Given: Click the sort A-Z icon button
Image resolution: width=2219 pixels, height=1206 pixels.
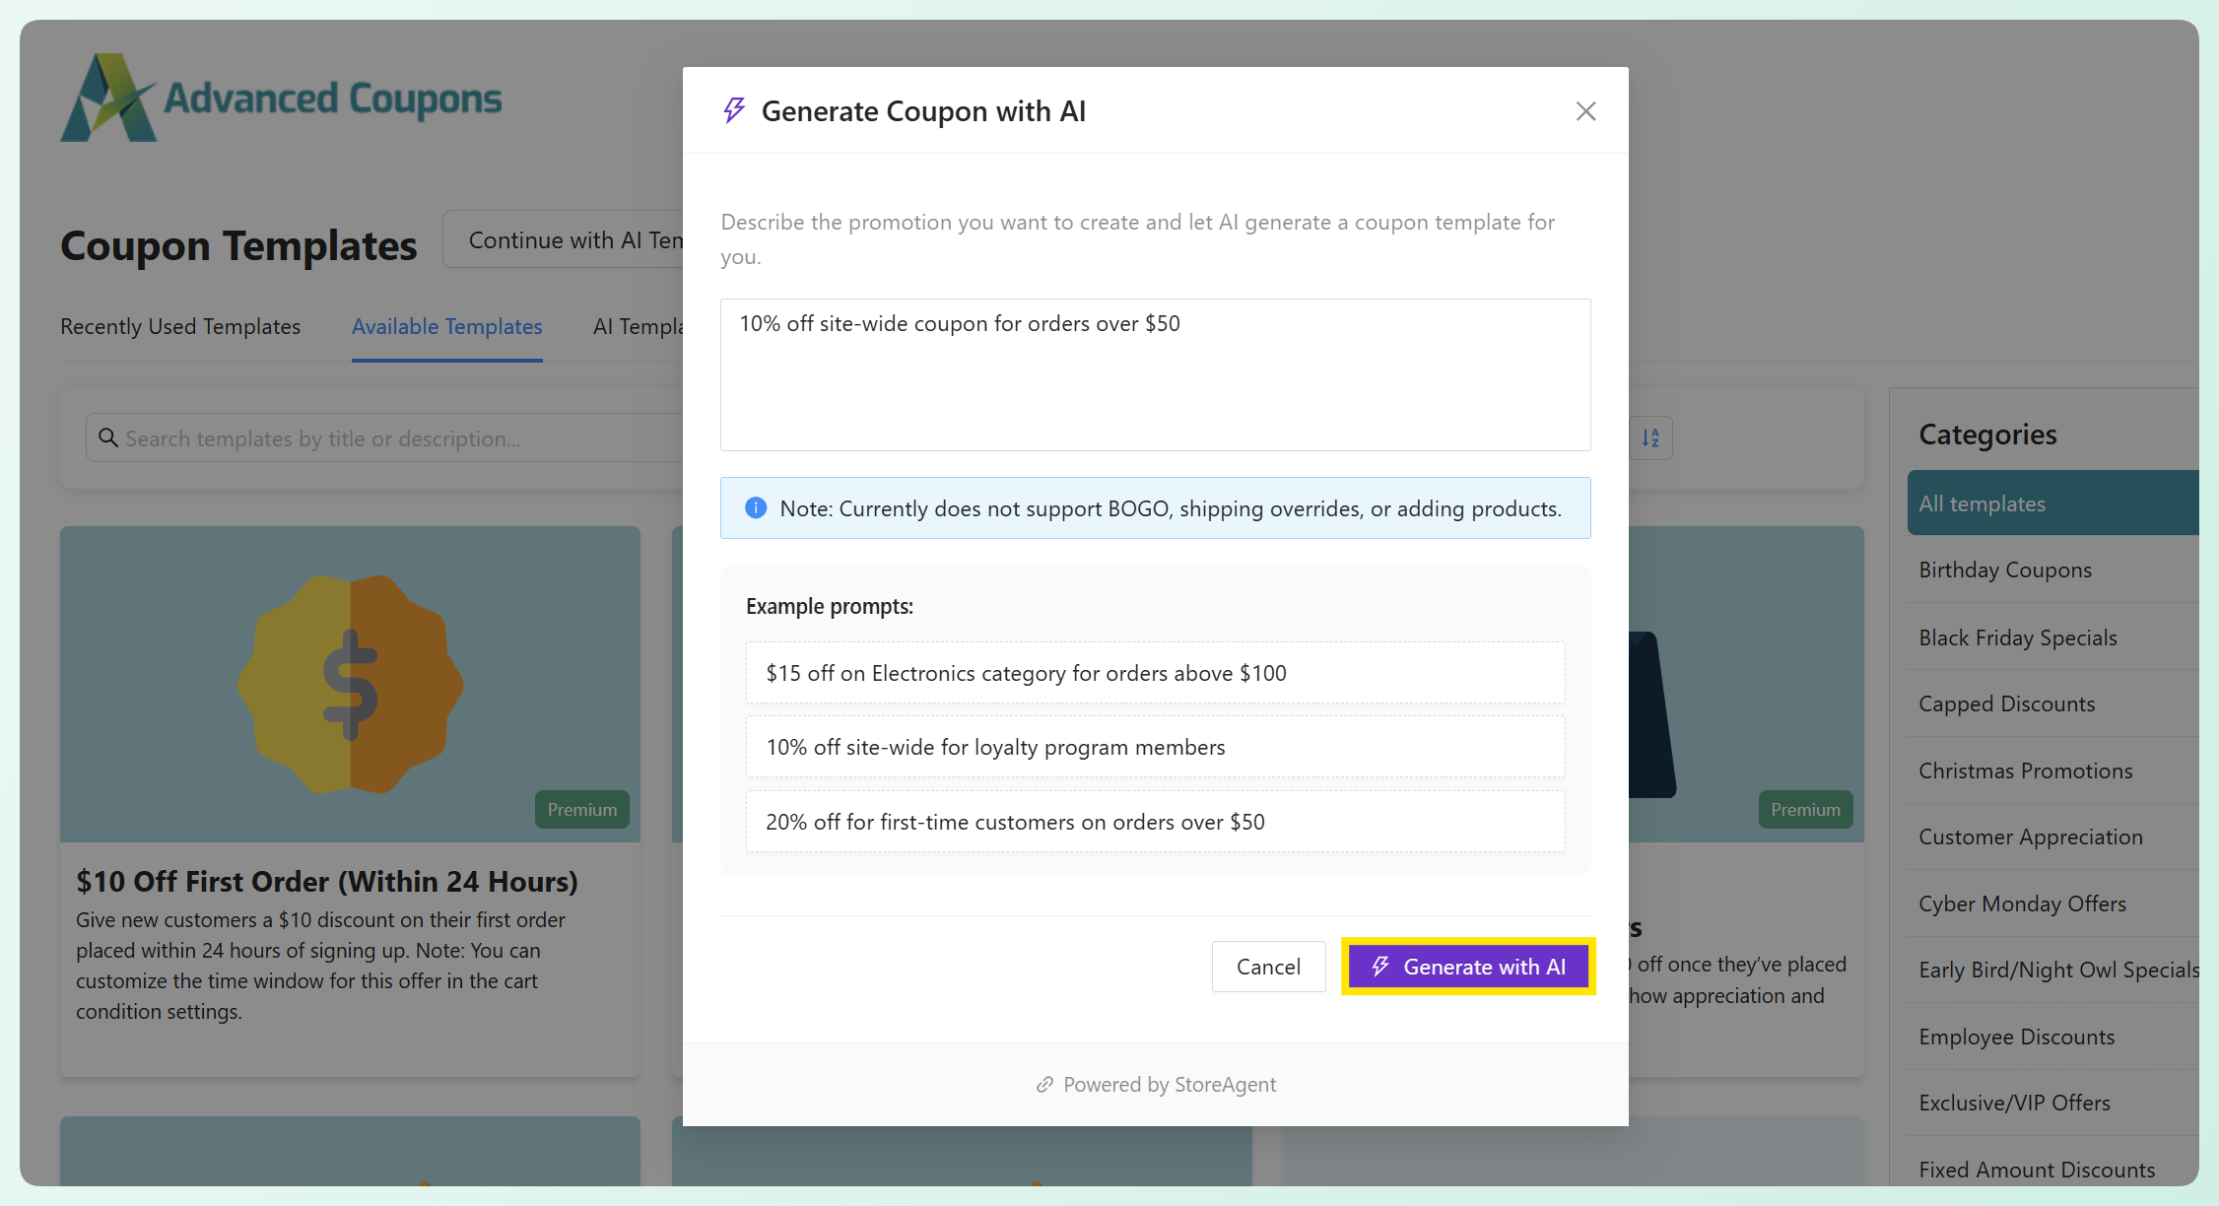Looking at the screenshot, I should (1650, 437).
